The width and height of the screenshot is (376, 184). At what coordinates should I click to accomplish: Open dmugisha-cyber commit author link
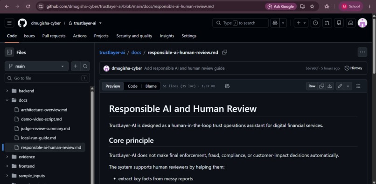(126, 68)
